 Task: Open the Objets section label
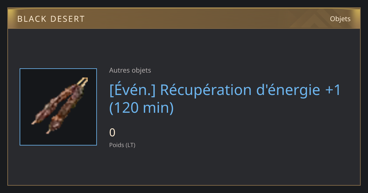(x=340, y=19)
